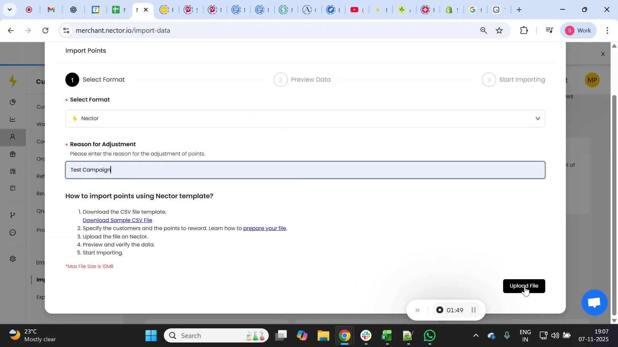Click the Upload File button
Screen dimensions: 618x347
click(524, 286)
